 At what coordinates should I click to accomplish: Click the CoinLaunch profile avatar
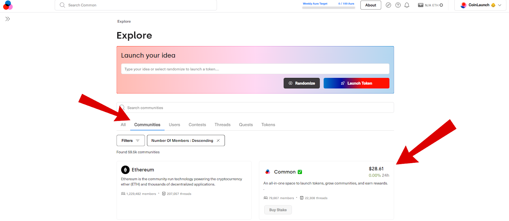pyautogui.click(x=464, y=5)
